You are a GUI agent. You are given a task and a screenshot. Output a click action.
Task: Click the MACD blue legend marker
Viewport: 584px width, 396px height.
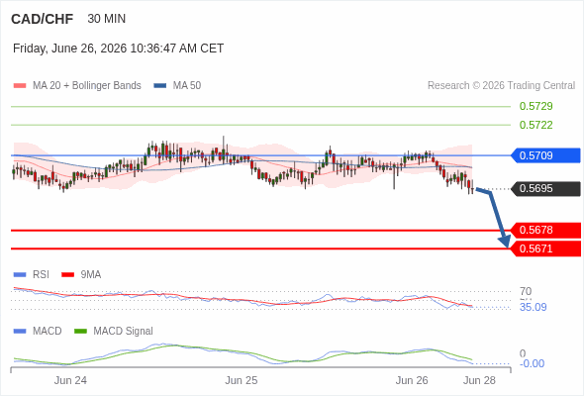(20, 332)
